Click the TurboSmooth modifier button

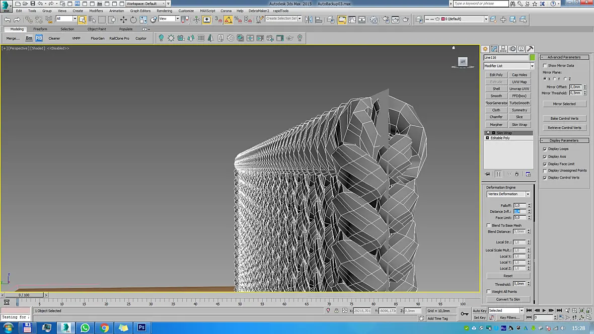pos(519,103)
